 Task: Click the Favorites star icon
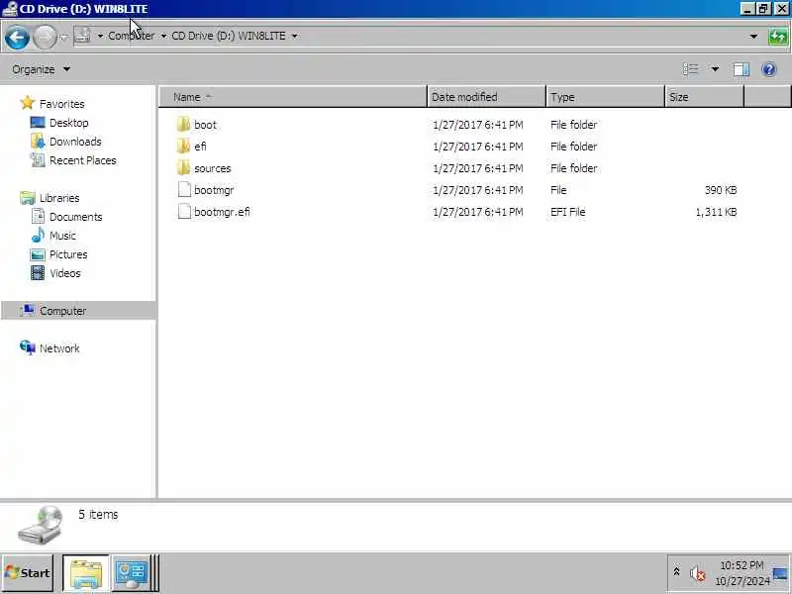pyautogui.click(x=28, y=103)
